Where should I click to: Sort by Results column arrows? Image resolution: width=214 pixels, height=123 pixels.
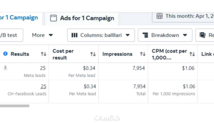point(43,54)
